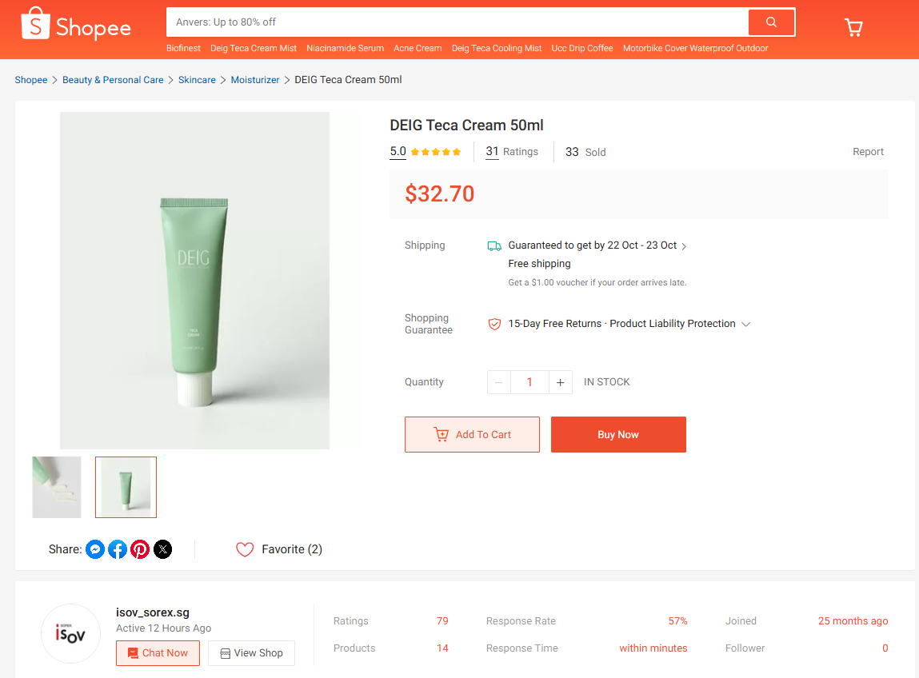Click the Buy Now button
919x678 pixels.
618,434
